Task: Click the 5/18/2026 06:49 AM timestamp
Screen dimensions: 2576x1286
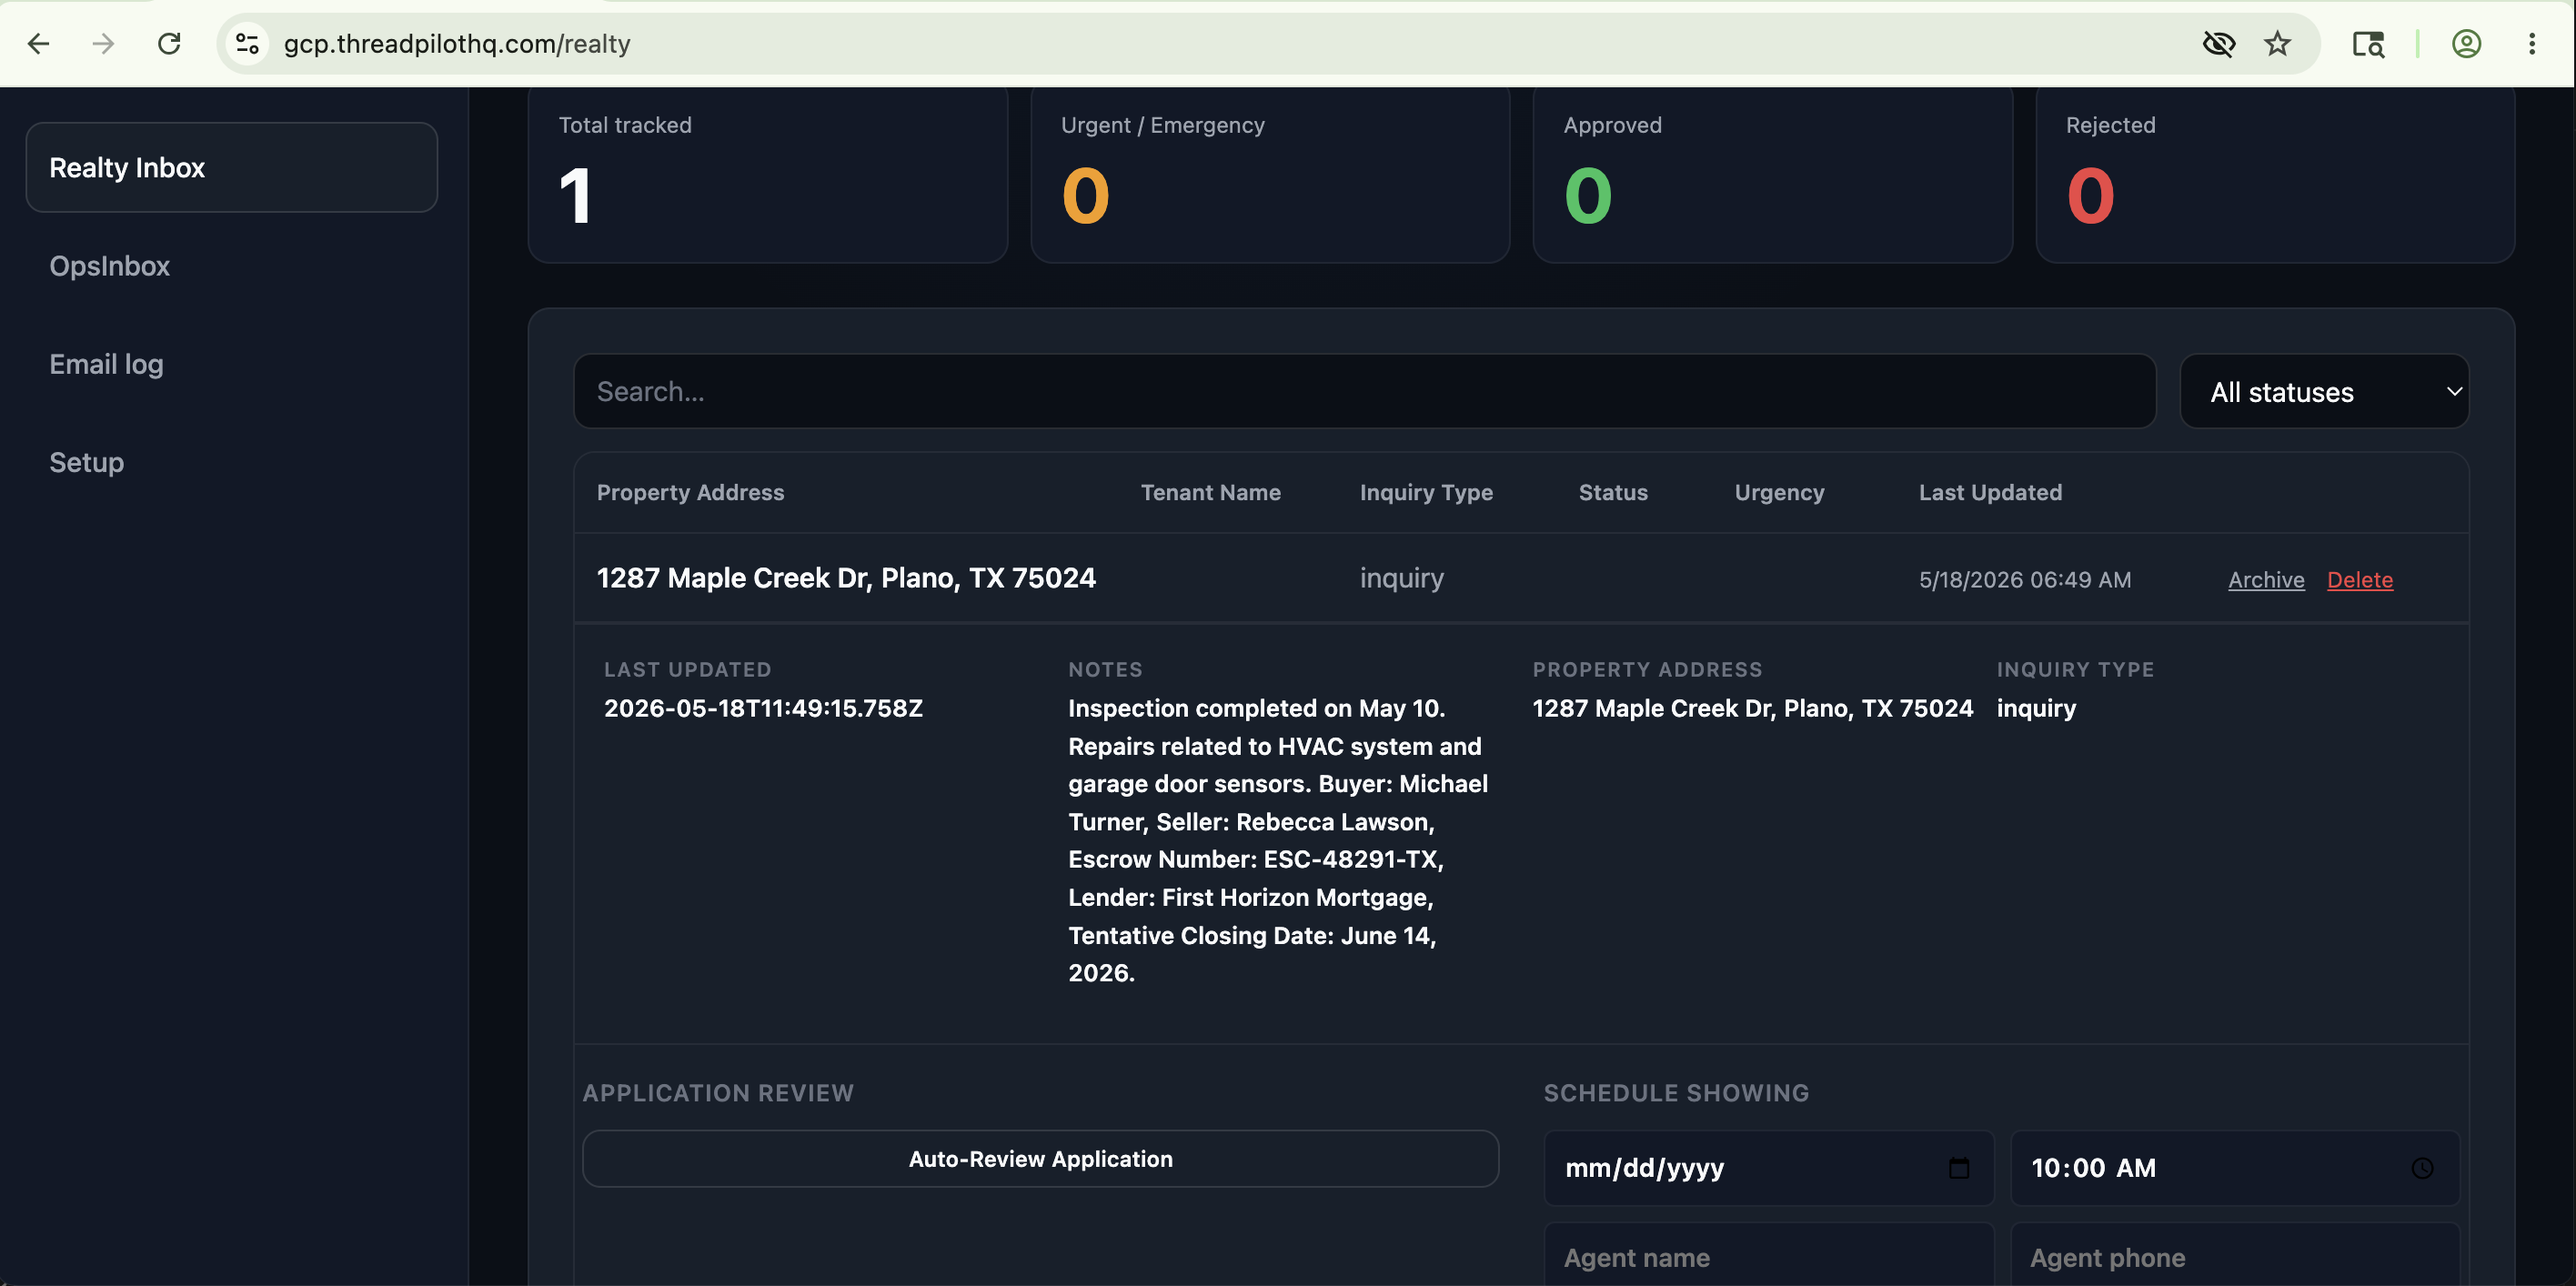Action: tap(2025, 580)
